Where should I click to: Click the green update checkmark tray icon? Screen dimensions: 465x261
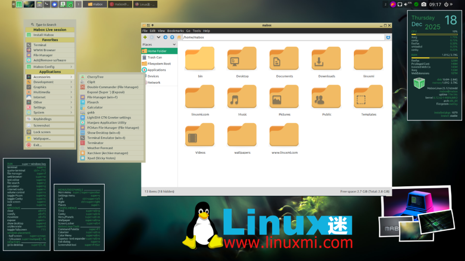click(x=416, y=4)
